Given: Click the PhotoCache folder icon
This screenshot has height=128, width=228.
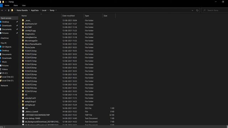Looking at the screenshot, I should click(23, 47).
